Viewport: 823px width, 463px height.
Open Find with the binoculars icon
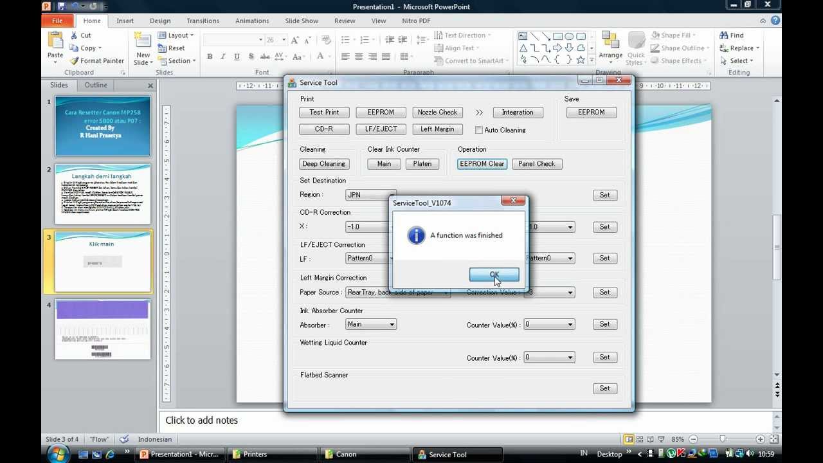coord(724,35)
